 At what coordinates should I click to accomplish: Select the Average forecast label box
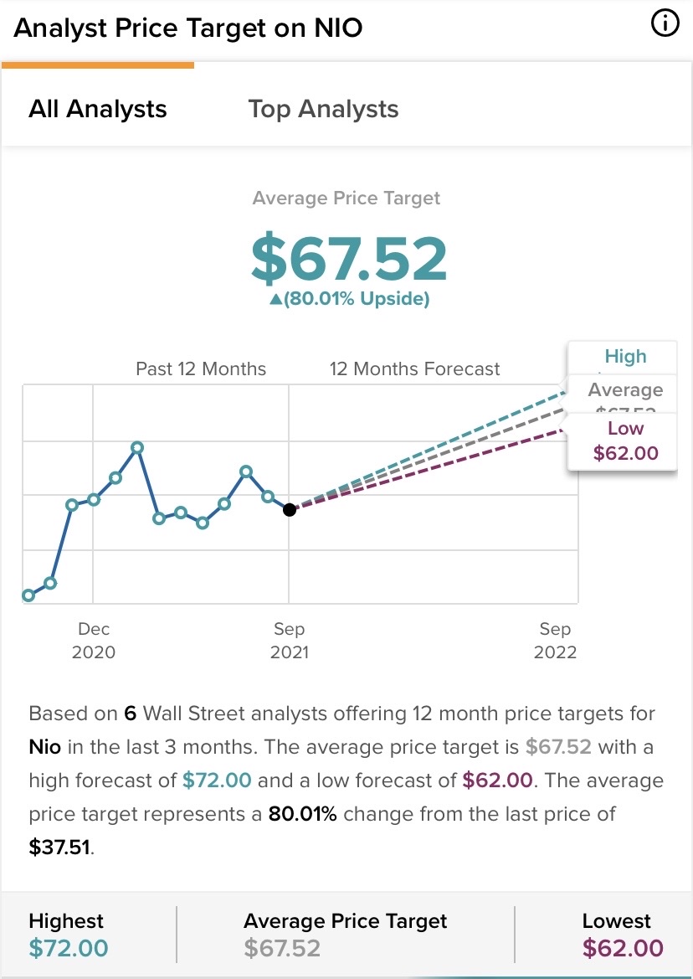coord(625,390)
